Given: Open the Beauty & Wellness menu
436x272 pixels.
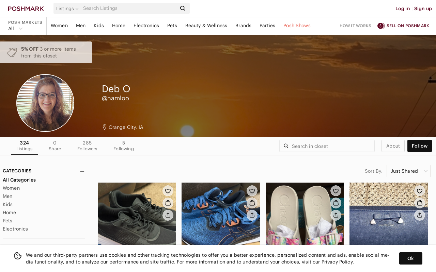Looking at the screenshot, I should click(206, 26).
